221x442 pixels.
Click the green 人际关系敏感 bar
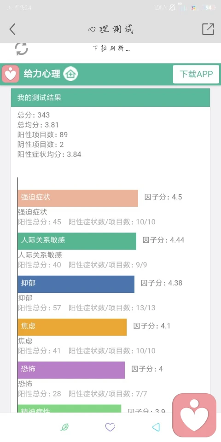(x=77, y=241)
